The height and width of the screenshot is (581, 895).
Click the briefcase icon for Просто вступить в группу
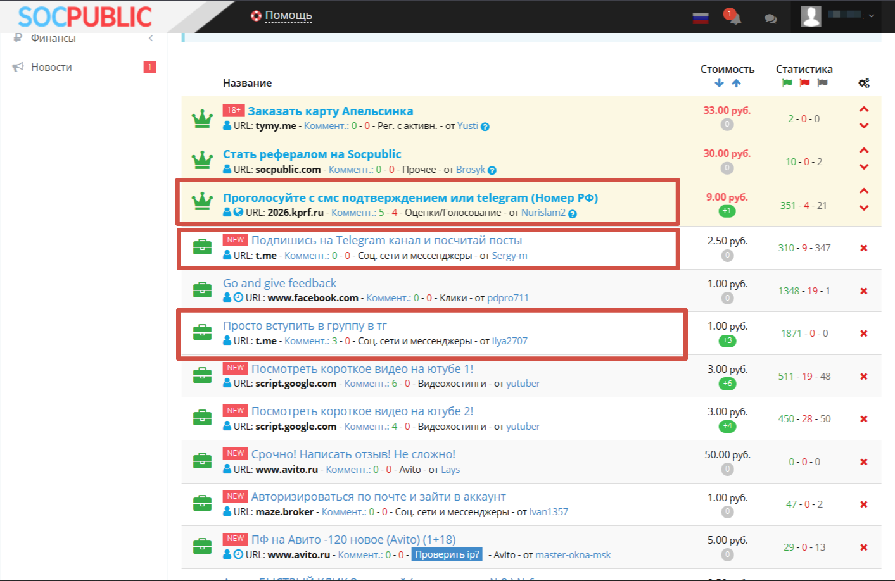pyautogui.click(x=202, y=332)
